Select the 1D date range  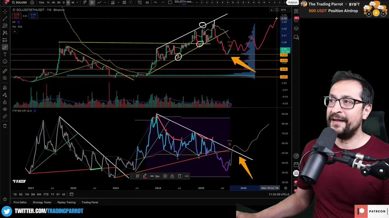[x=15, y=194]
